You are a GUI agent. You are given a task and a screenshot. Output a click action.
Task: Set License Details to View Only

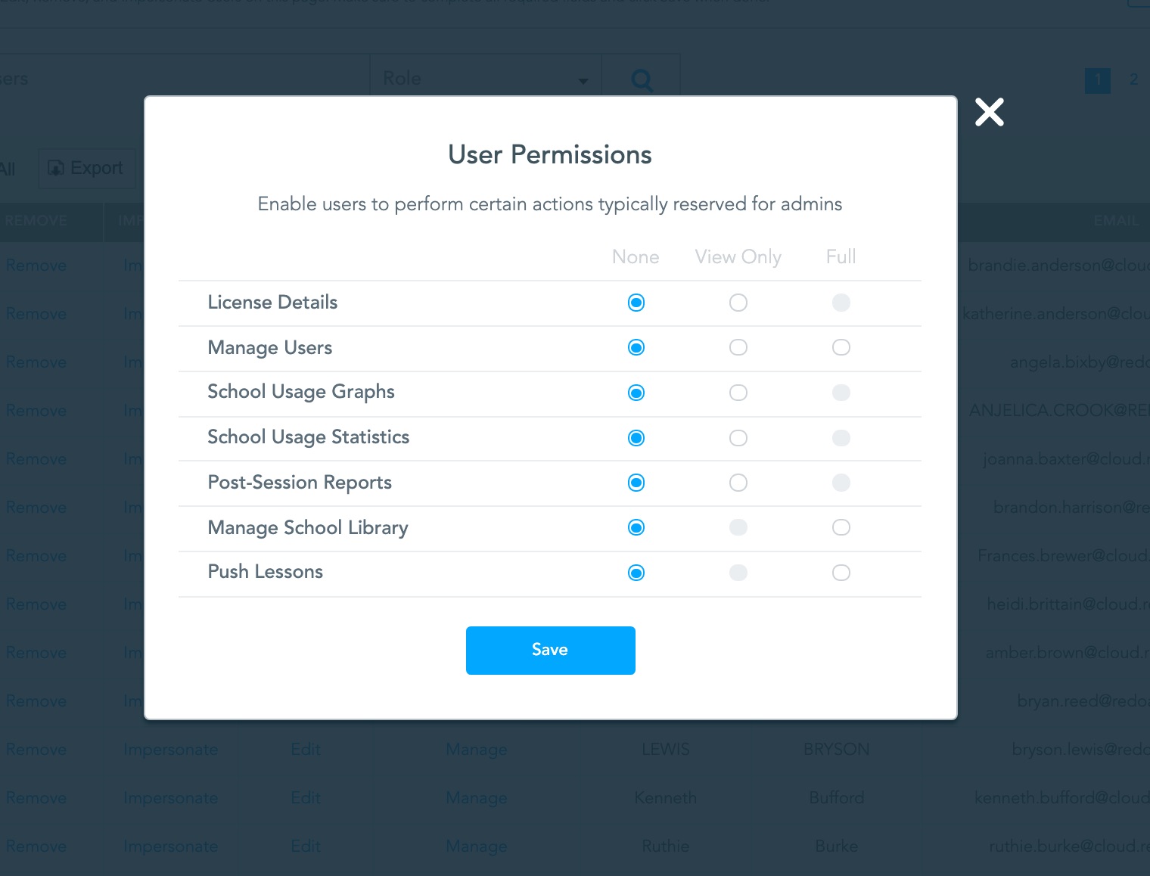[x=738, y=302]
